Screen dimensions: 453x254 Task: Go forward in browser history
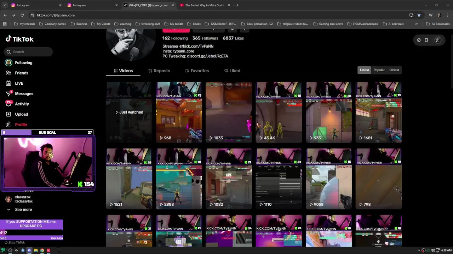[x=13, y=15]
